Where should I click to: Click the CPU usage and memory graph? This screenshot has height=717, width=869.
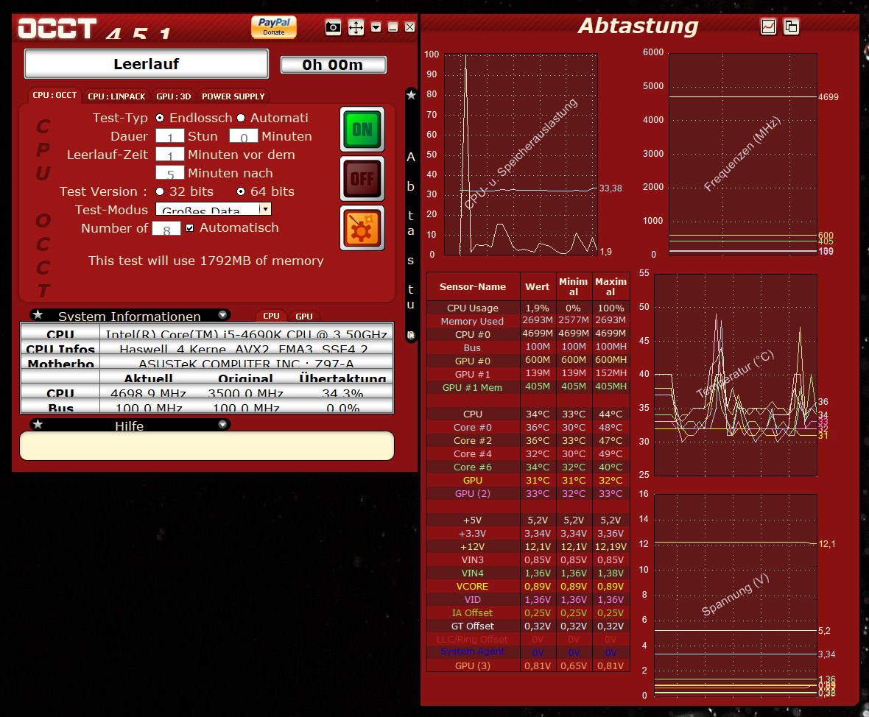(x=521, y=154)
